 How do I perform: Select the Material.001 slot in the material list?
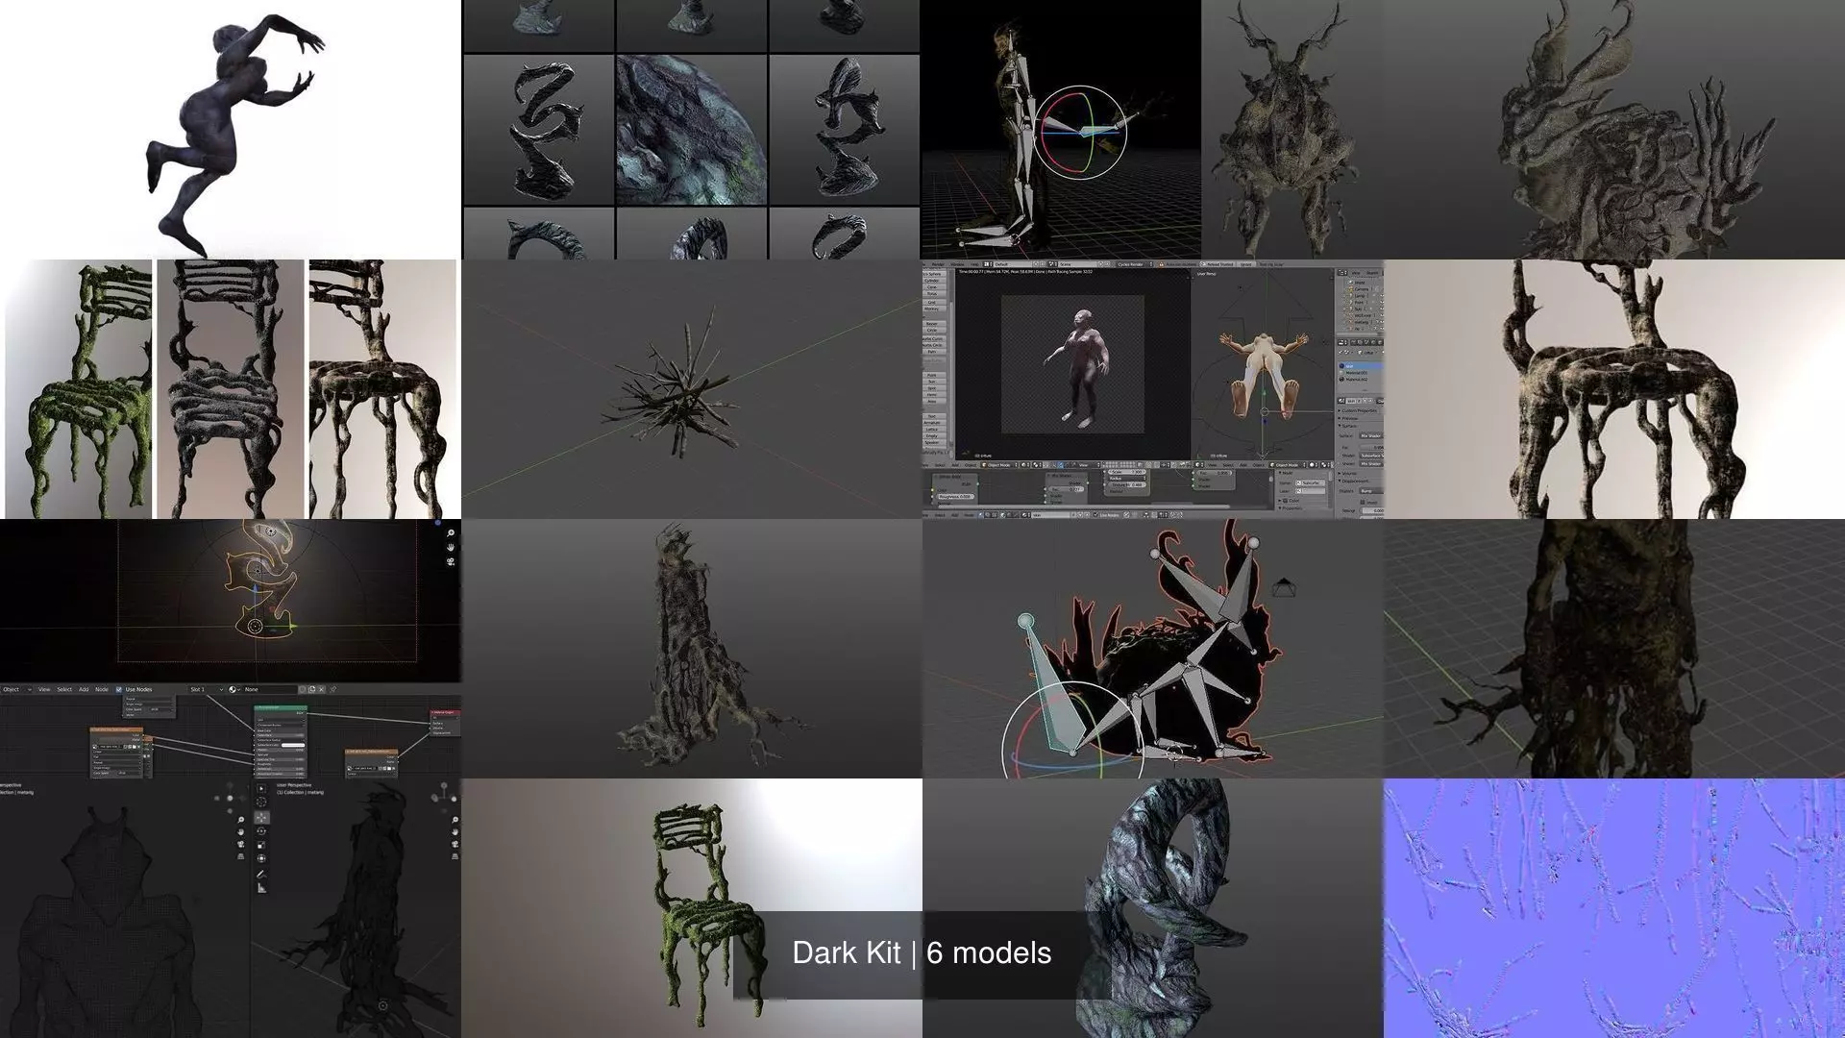click(x=1357, y=373)
